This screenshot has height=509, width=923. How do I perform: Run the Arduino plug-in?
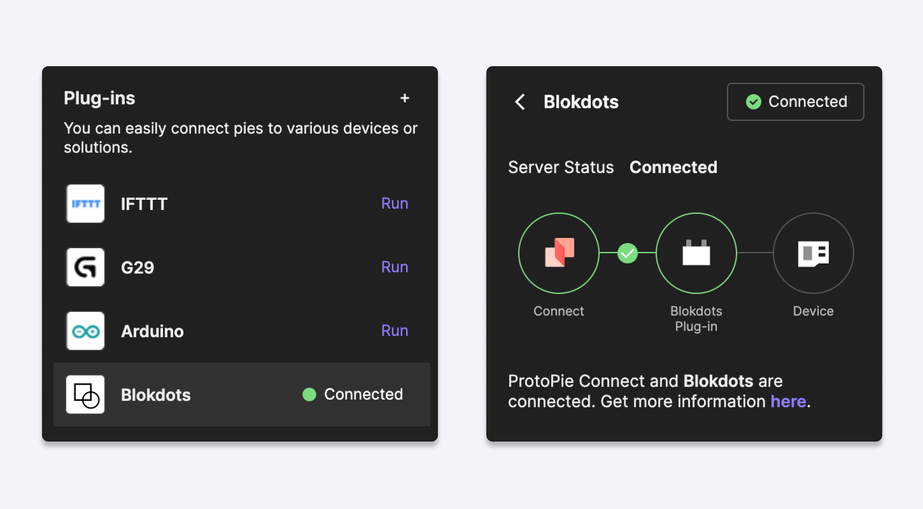pyautogui.click(x=395, y=331)
